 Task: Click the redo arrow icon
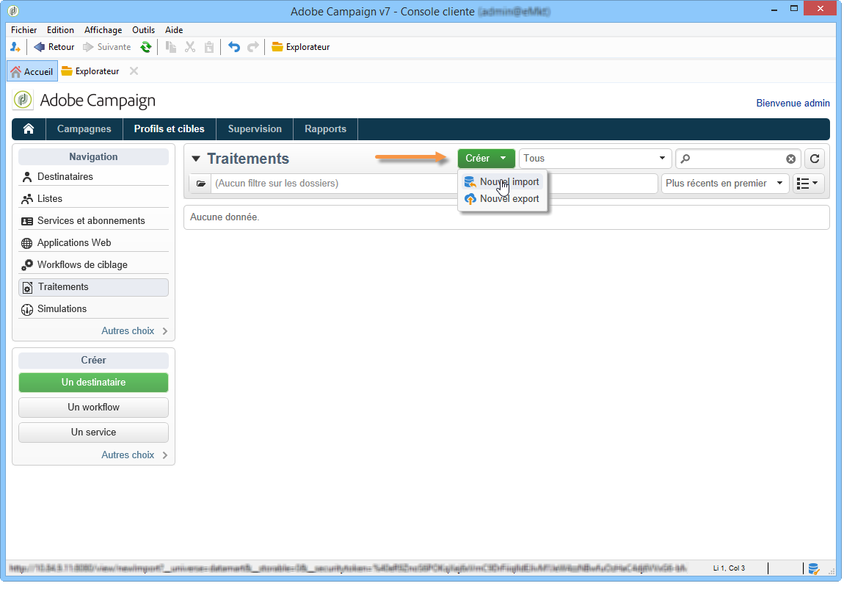coord(253,47)
